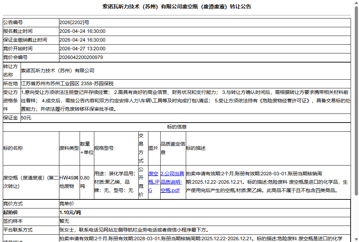
Task: Click the 竞价会编号 label
Action: point(15,57)
